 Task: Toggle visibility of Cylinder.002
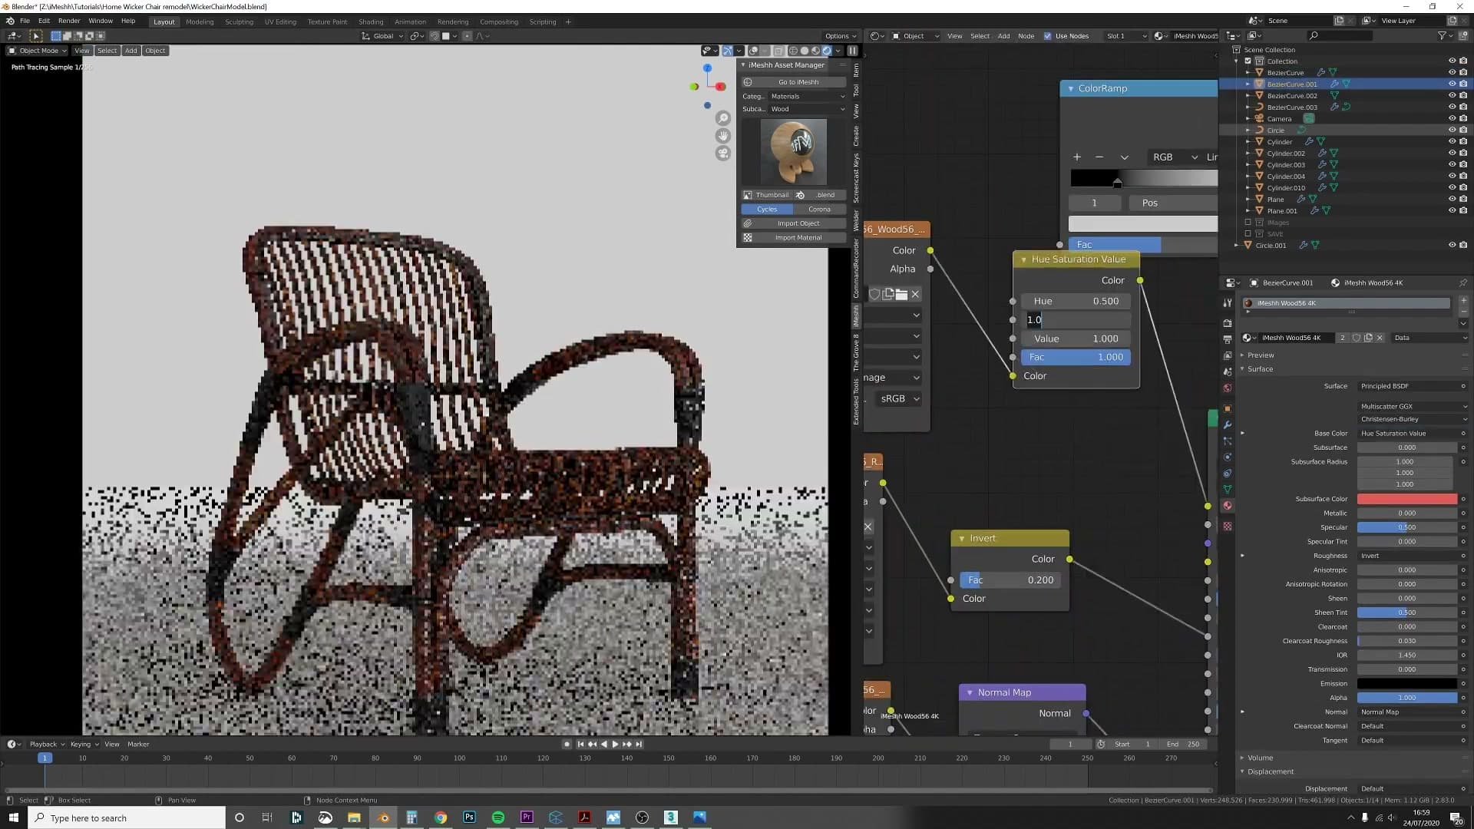pos(1452,154)
